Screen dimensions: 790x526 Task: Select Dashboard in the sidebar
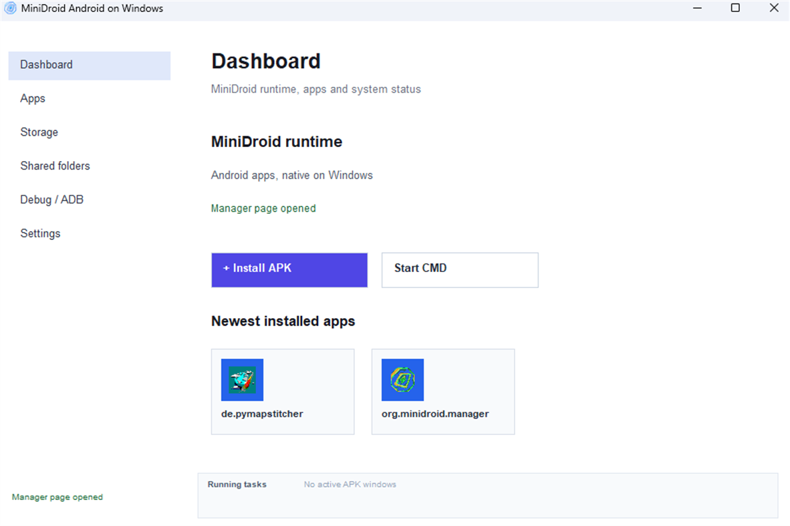point(89,65)
